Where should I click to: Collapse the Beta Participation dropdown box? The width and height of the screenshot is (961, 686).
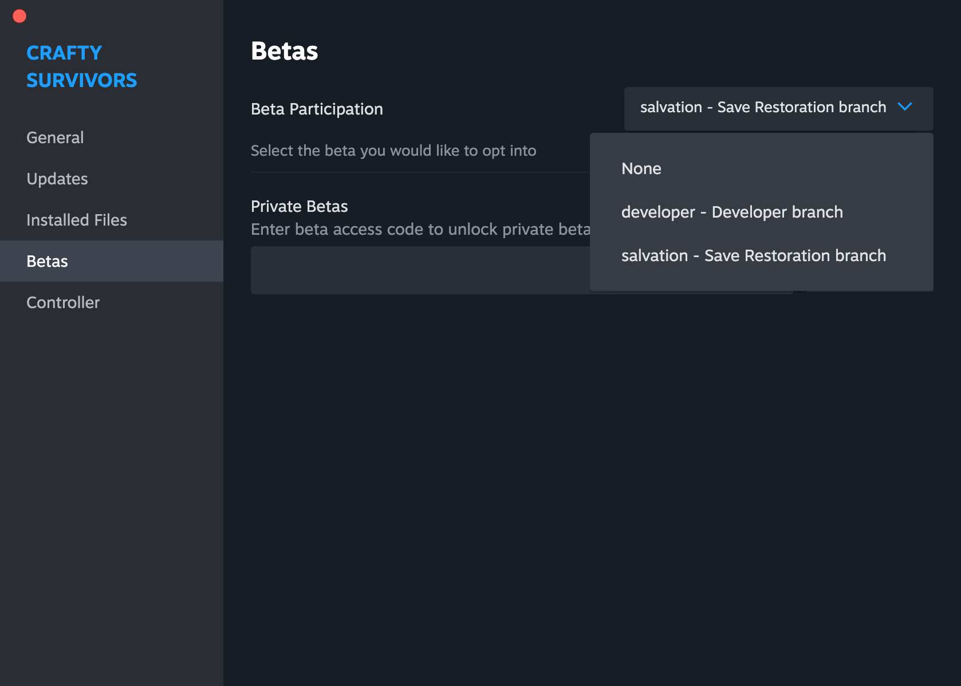(778, 108)
